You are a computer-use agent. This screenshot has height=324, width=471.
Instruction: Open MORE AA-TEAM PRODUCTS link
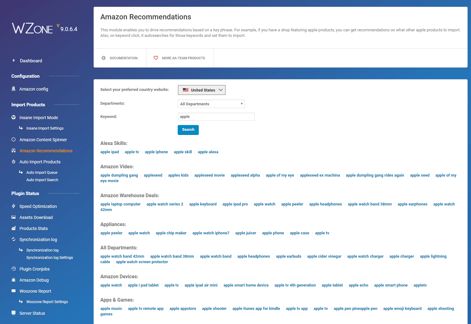pyautogui.click(x=183, y=58)
